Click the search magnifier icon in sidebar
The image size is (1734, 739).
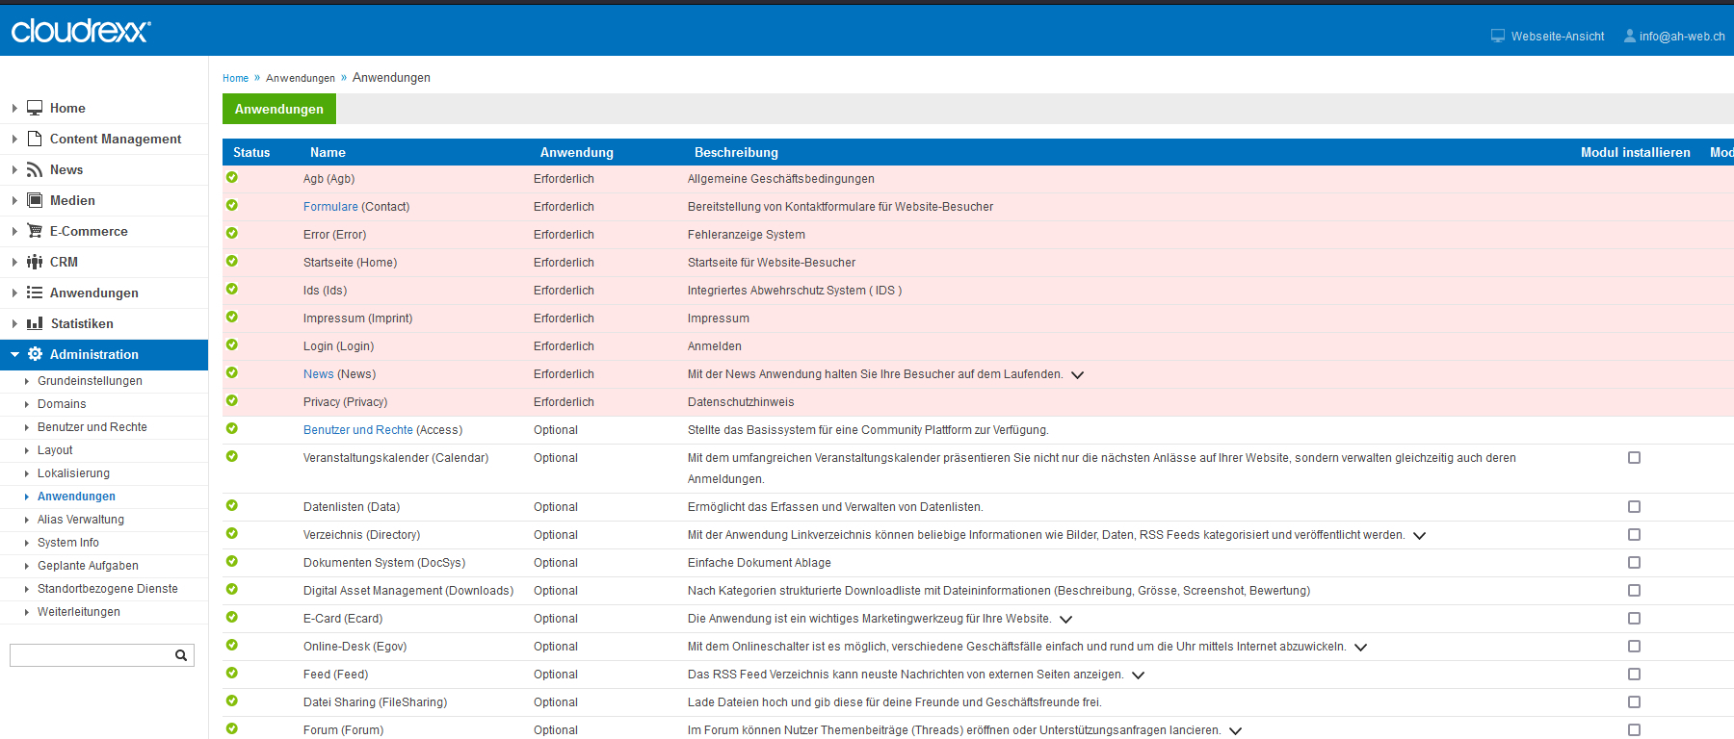[181, 655]
